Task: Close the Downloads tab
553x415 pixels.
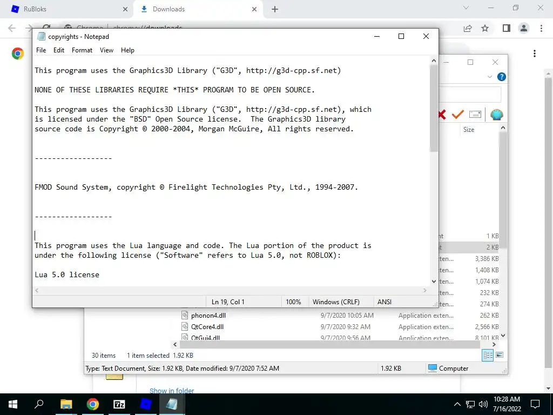Action: point(254,9)
